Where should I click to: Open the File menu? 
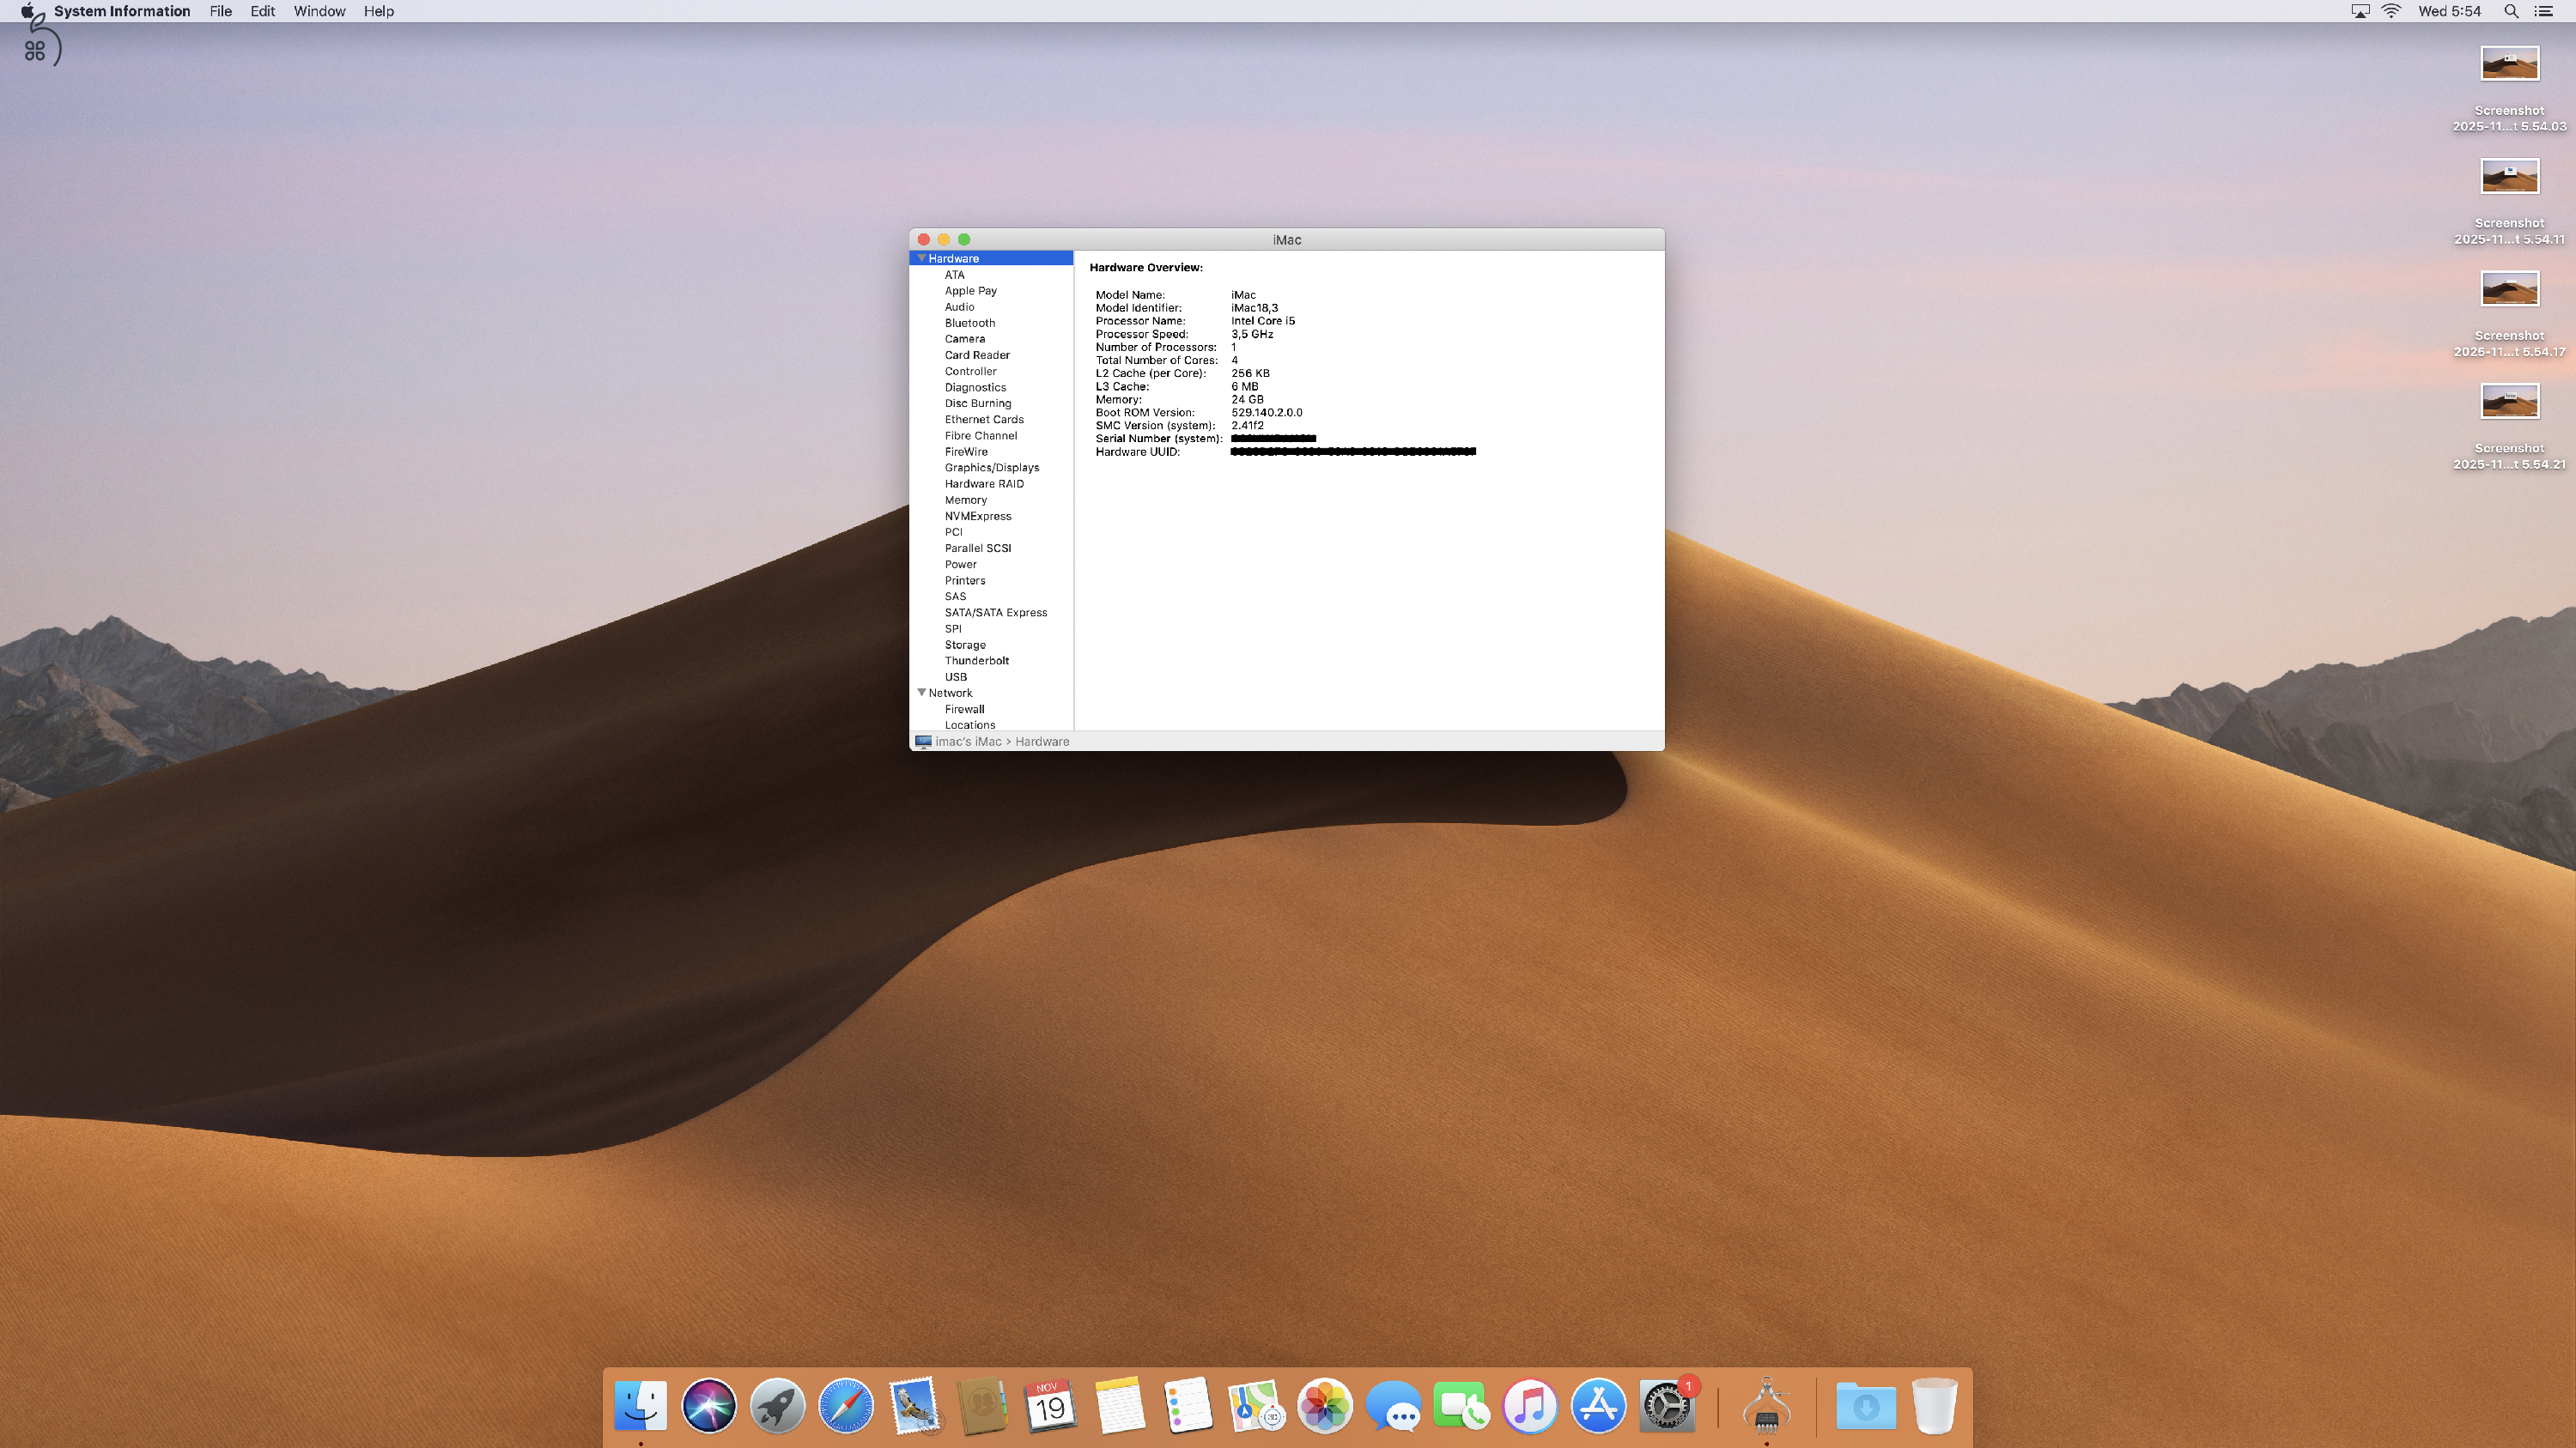(220, 11)
